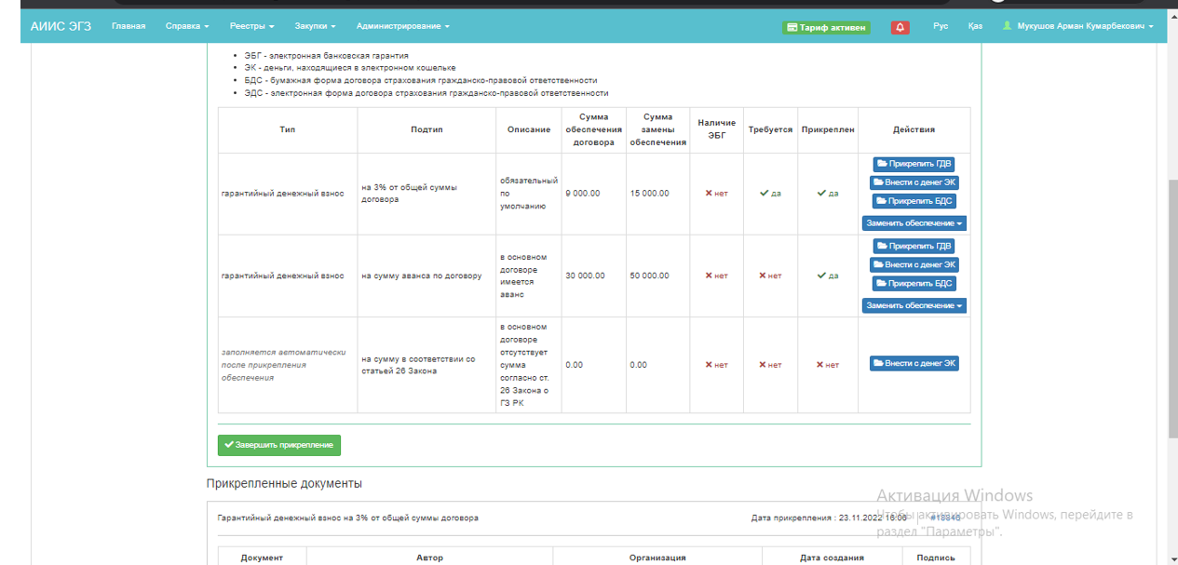Image resolution: width=1178 pixels, height=565 pixels.
Task: Click Внести с денег ЭК in статья 26 row
Action: tap(914, 363)
